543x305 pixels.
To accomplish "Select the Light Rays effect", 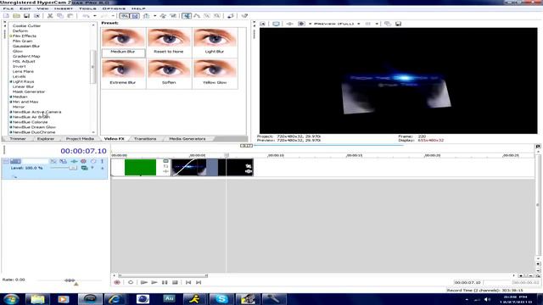I will [23, 81].
